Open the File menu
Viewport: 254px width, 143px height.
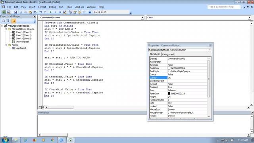click(x=9, y=7)
